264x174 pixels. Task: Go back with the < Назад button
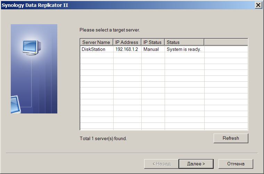(162, 164)
